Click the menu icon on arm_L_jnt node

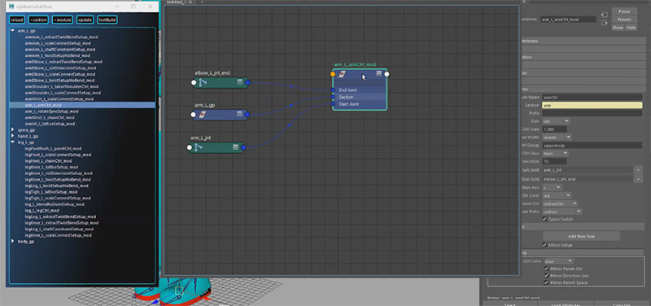point(235,147)
